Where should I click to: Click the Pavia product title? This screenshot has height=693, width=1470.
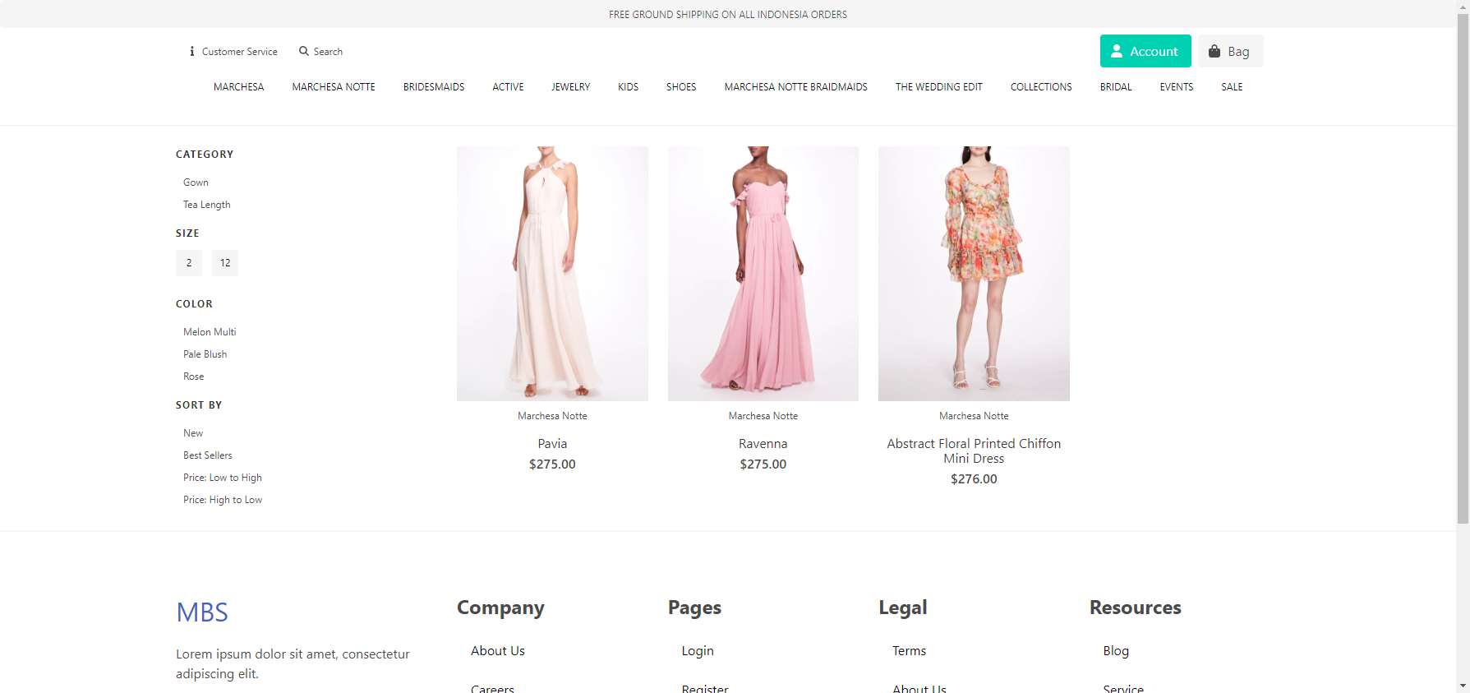[552, 444]
